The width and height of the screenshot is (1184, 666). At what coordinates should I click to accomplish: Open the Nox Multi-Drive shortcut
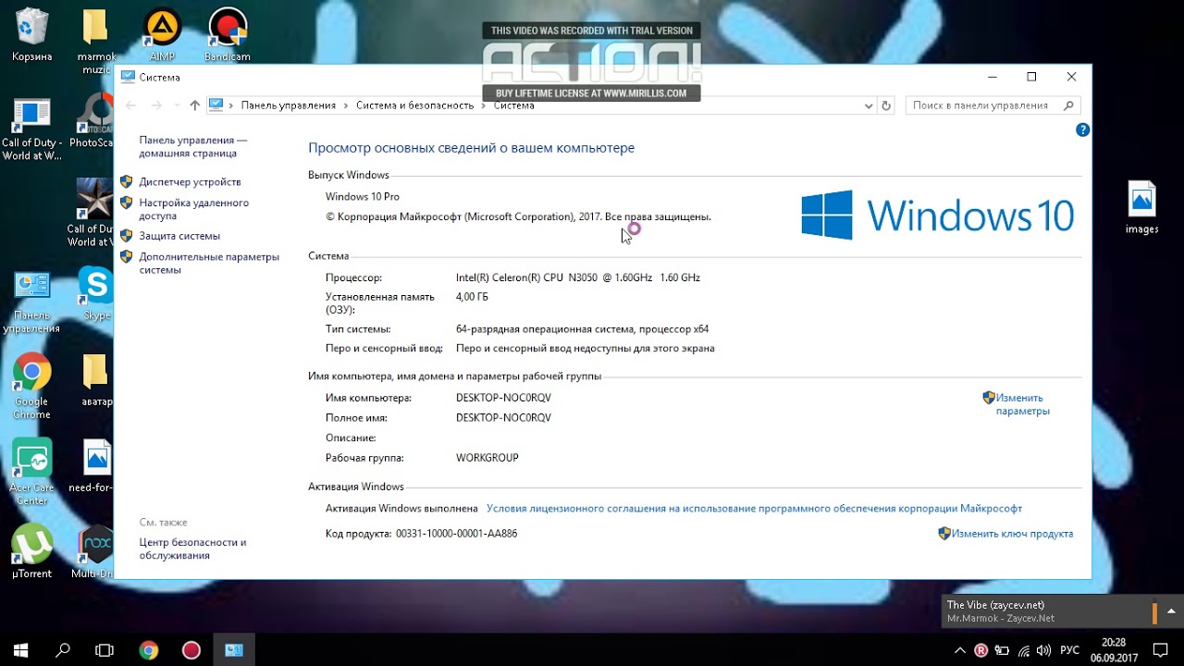click(x=96, y=551)
